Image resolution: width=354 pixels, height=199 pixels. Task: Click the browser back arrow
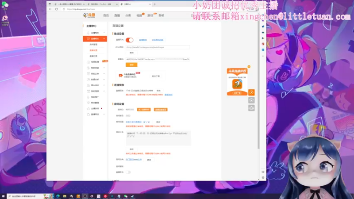(50, 9)
